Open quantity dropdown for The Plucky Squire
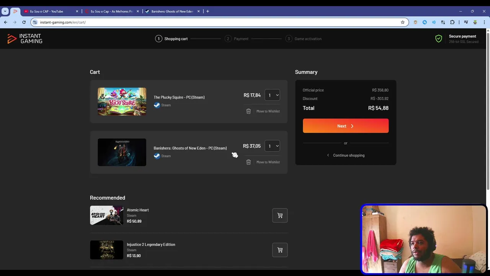 [272, 95]
